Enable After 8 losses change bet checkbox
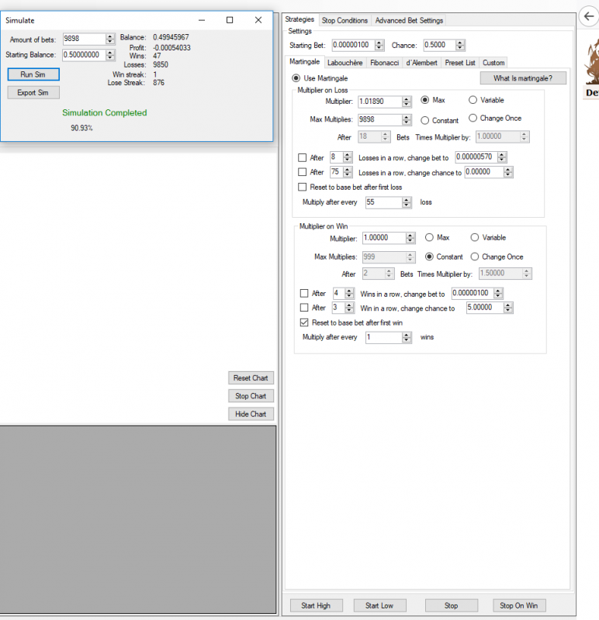This screenshot has width=599, height=620. (x=303, y=158)
